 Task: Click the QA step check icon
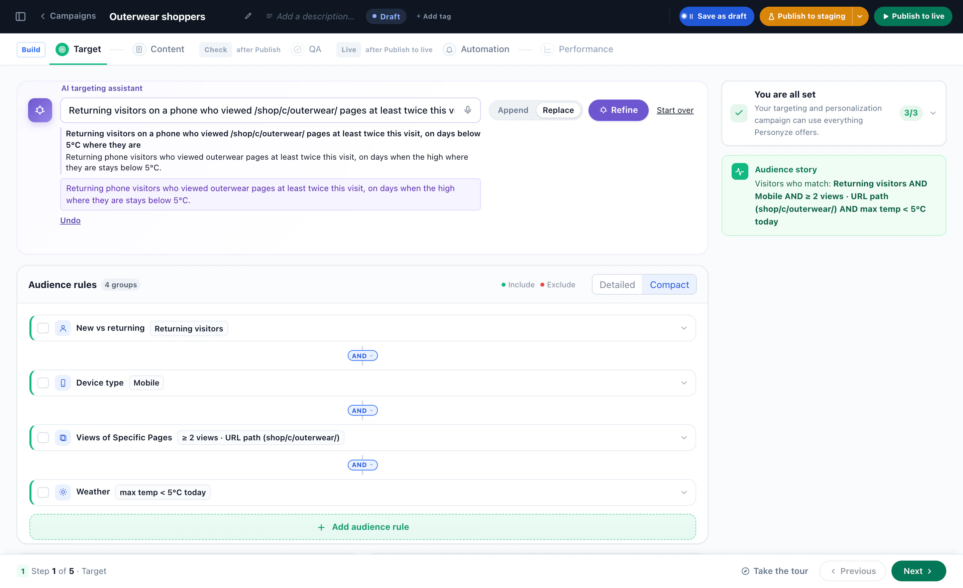point(297,49)
